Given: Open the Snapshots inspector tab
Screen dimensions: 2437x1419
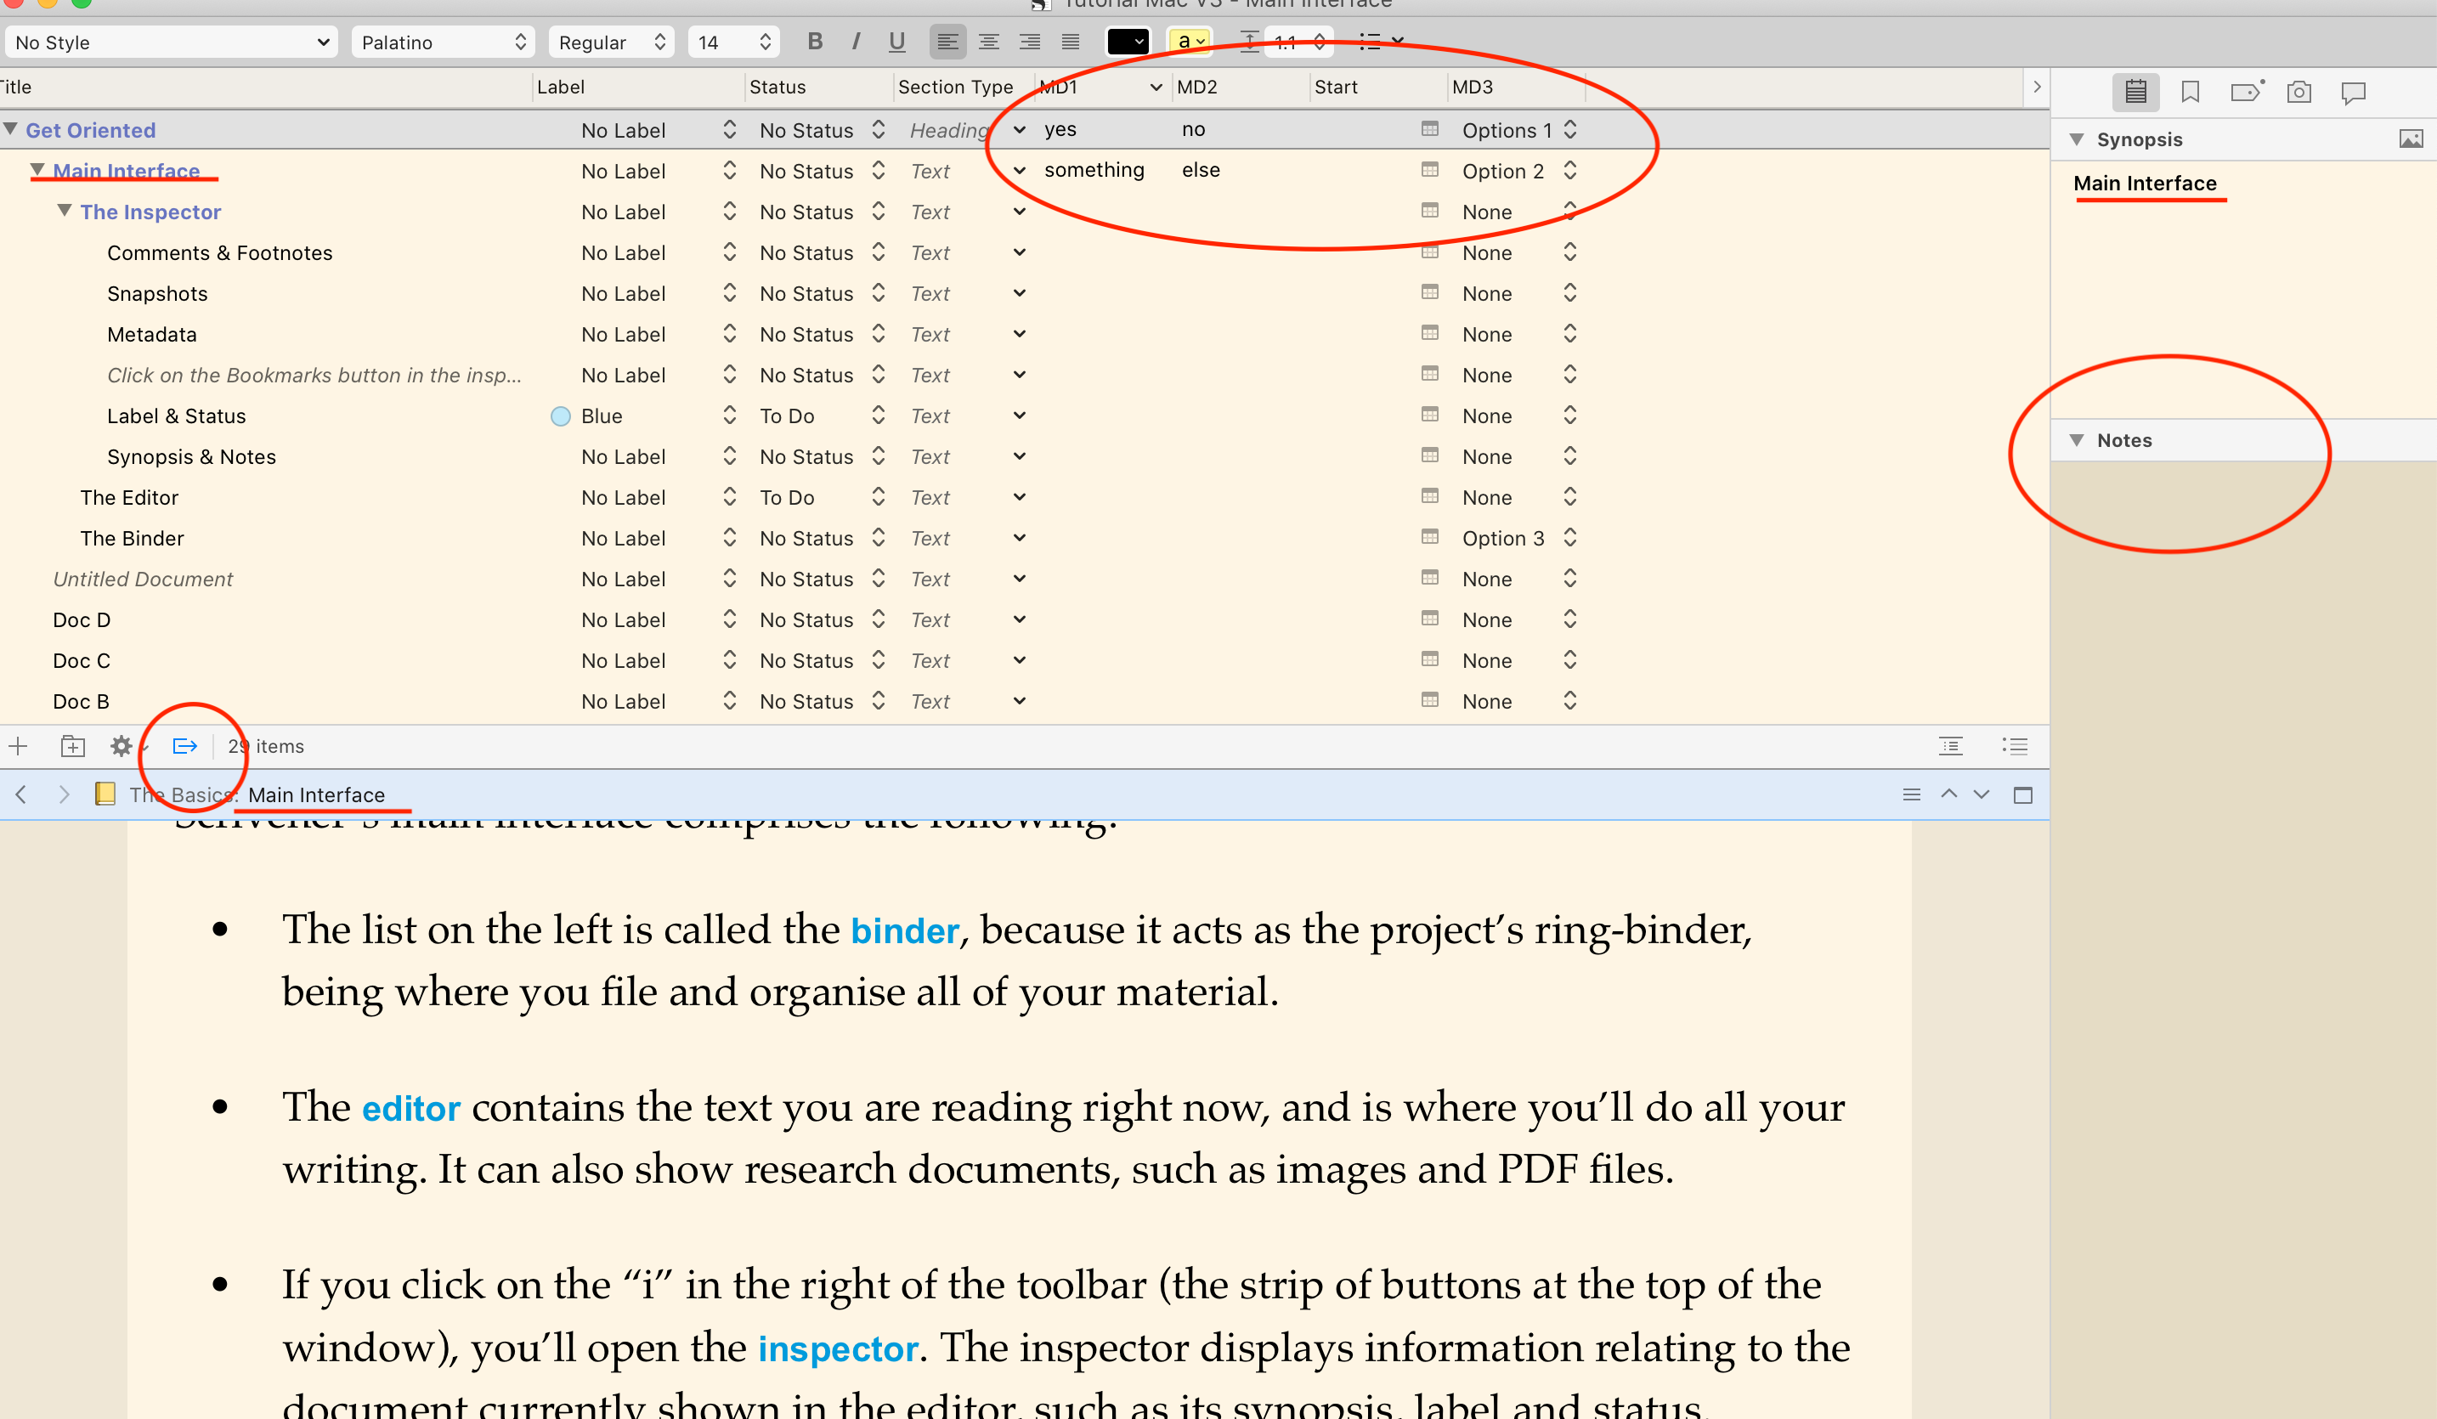Looking at the screenshot, I should pyautogui.click(x=2298, y=92).
